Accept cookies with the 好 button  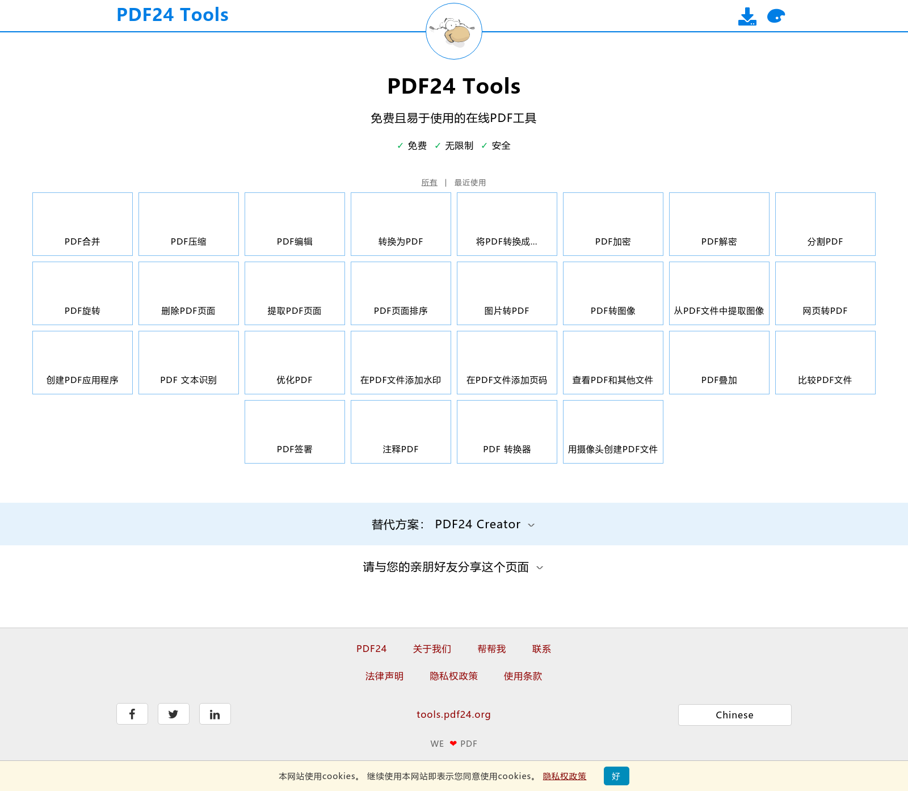(x=616, y=776)
